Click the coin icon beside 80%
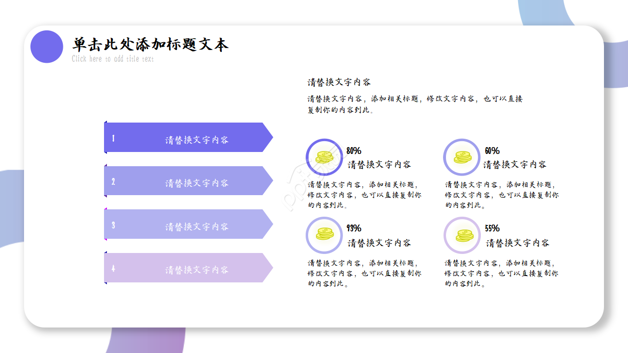The image size is (628, 353). tap(324, 157)
